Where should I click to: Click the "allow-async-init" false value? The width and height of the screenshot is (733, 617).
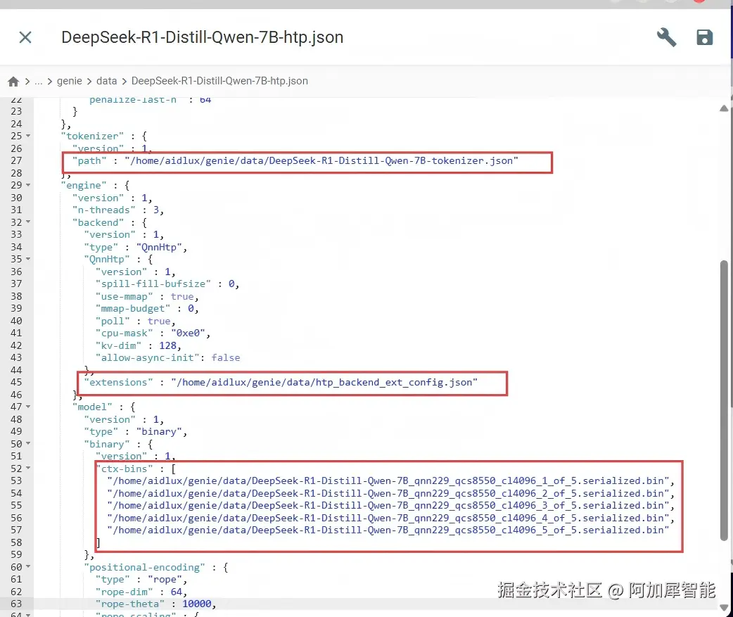(x=226, y=357)
